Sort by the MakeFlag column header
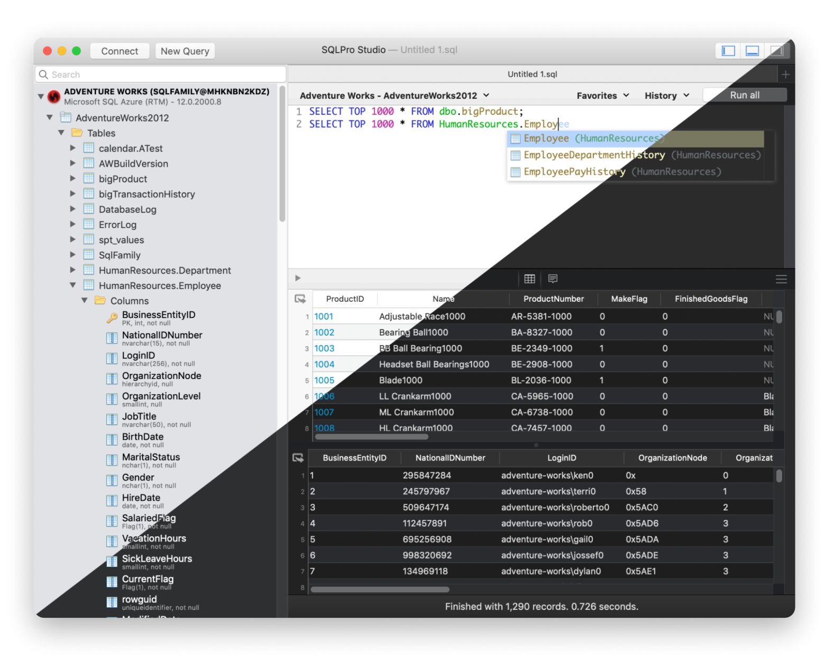This screenshot has height=667, width=825. [629, 299]
